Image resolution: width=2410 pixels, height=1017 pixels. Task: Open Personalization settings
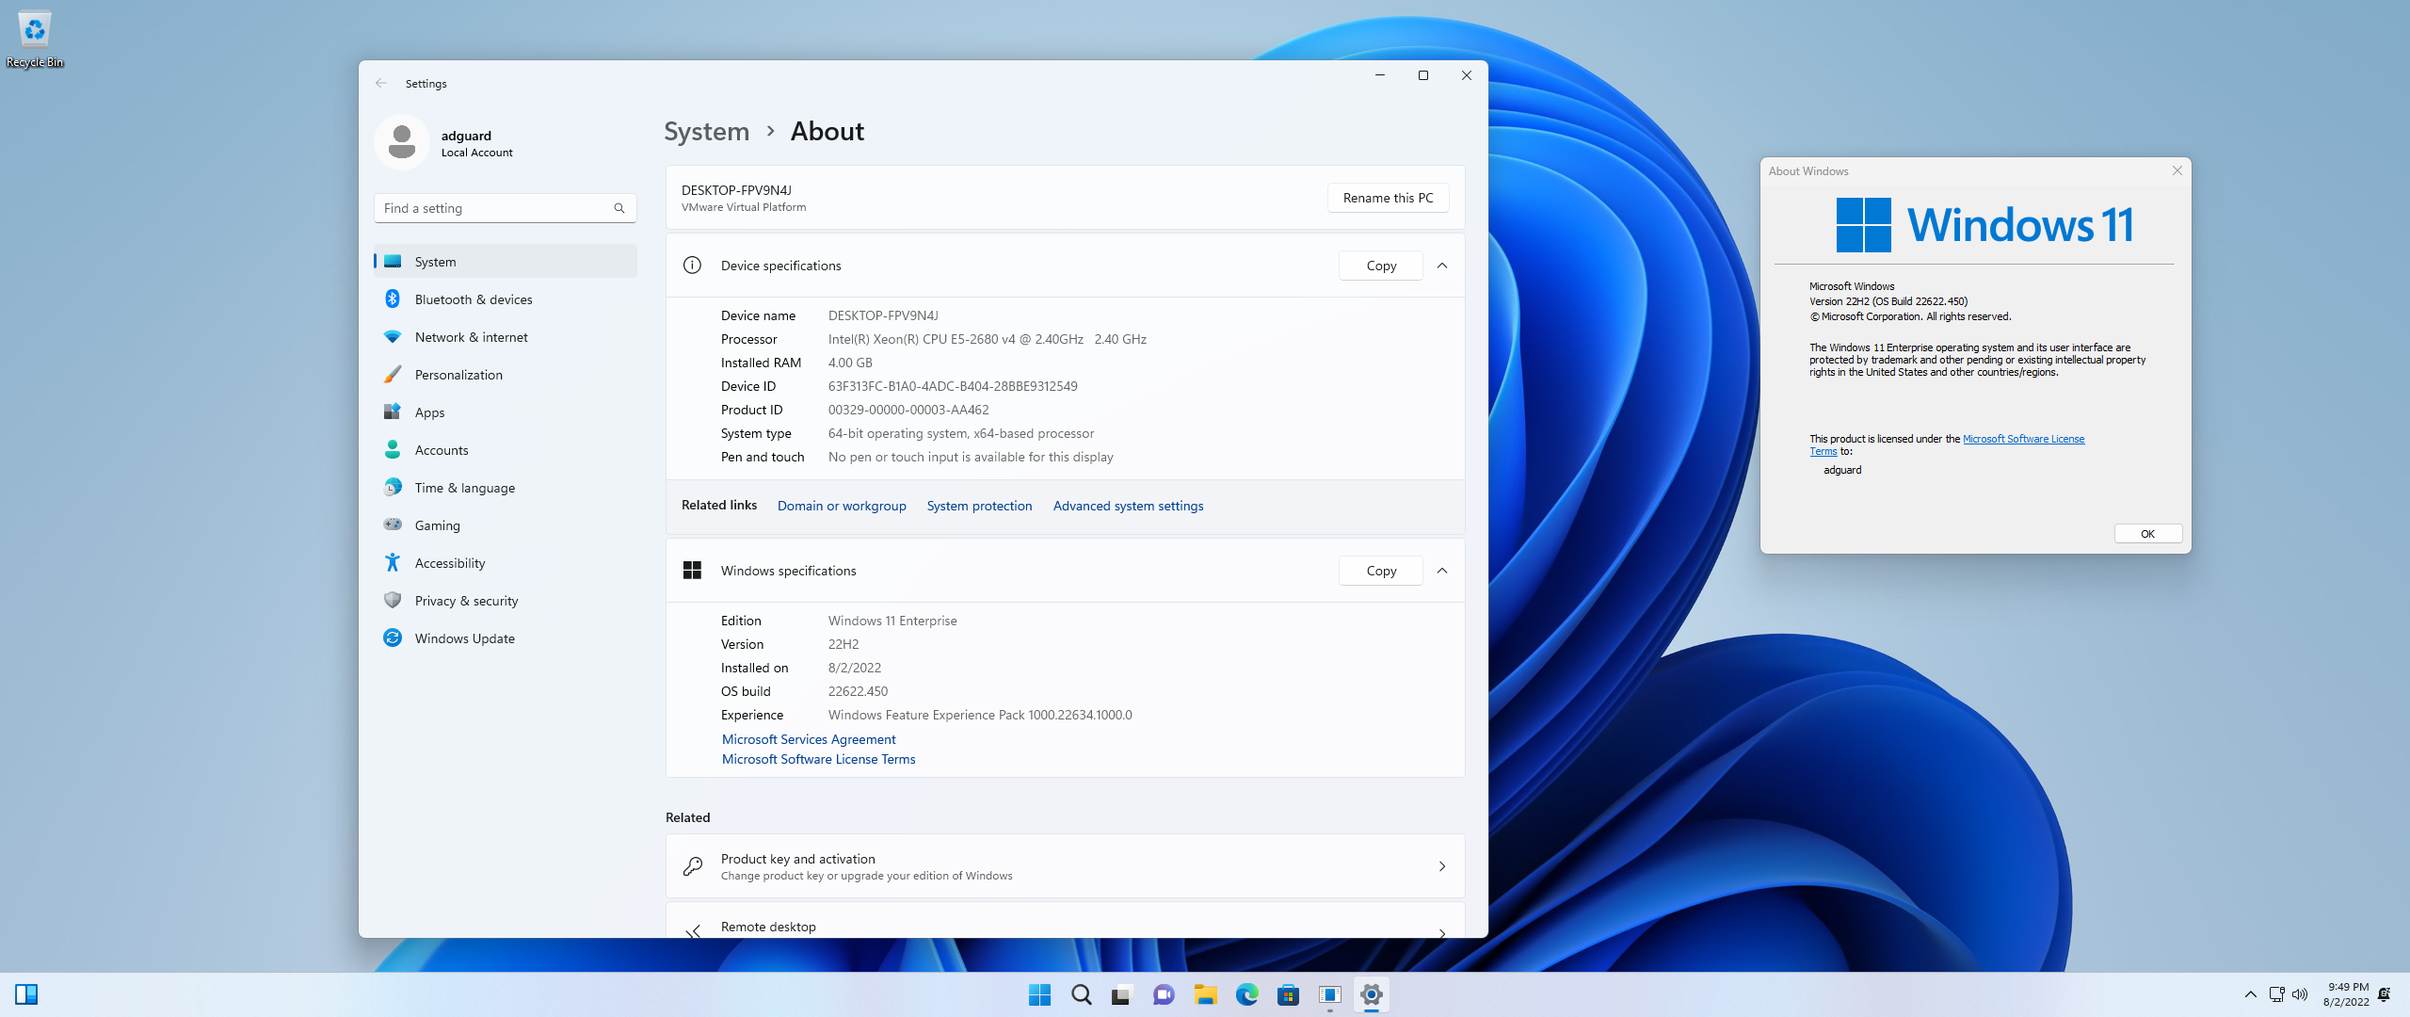pyautogui.click(x=506, y=375)
